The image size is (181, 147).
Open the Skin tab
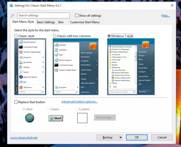(61, 22)
